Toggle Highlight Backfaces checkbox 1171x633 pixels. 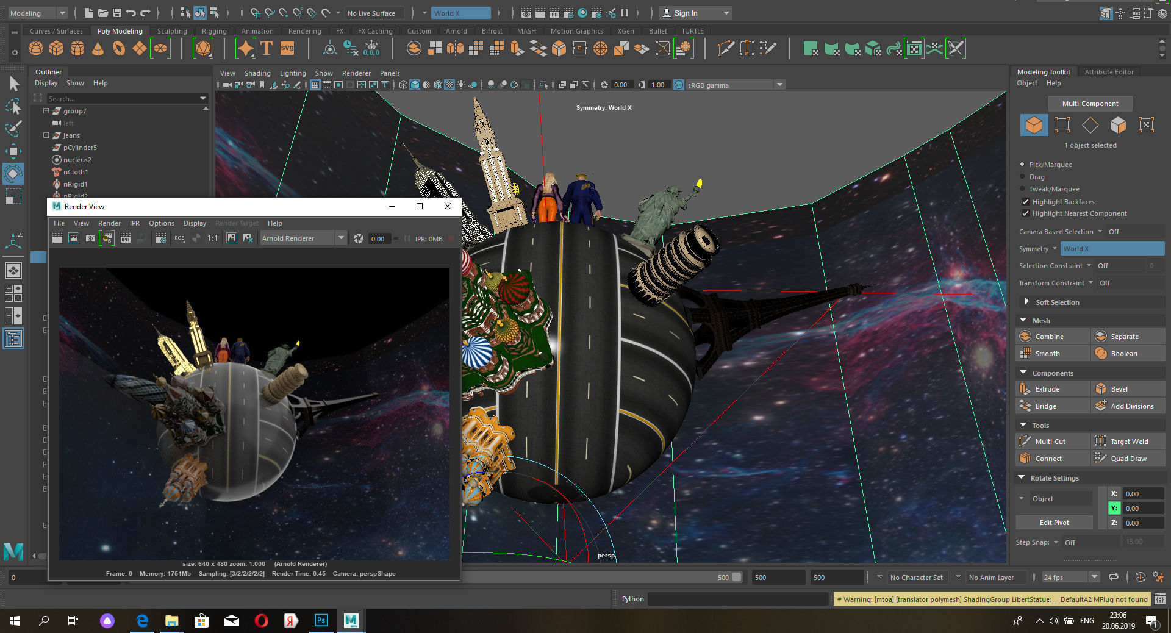coord(1025,202)
